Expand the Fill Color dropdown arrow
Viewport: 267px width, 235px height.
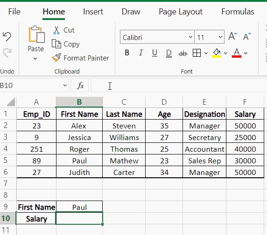coord(225,54)
